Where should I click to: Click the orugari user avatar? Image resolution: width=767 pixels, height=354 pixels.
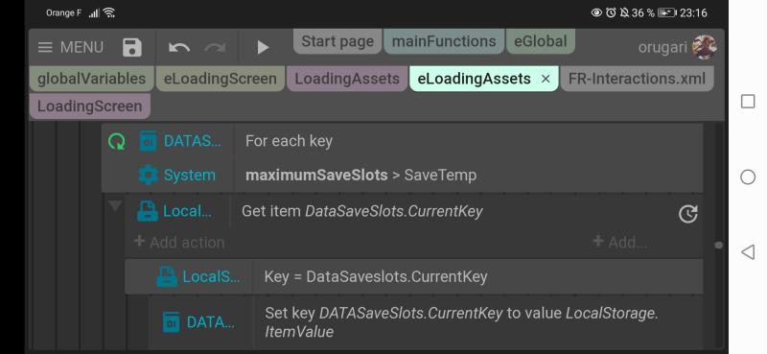(705, 48)
